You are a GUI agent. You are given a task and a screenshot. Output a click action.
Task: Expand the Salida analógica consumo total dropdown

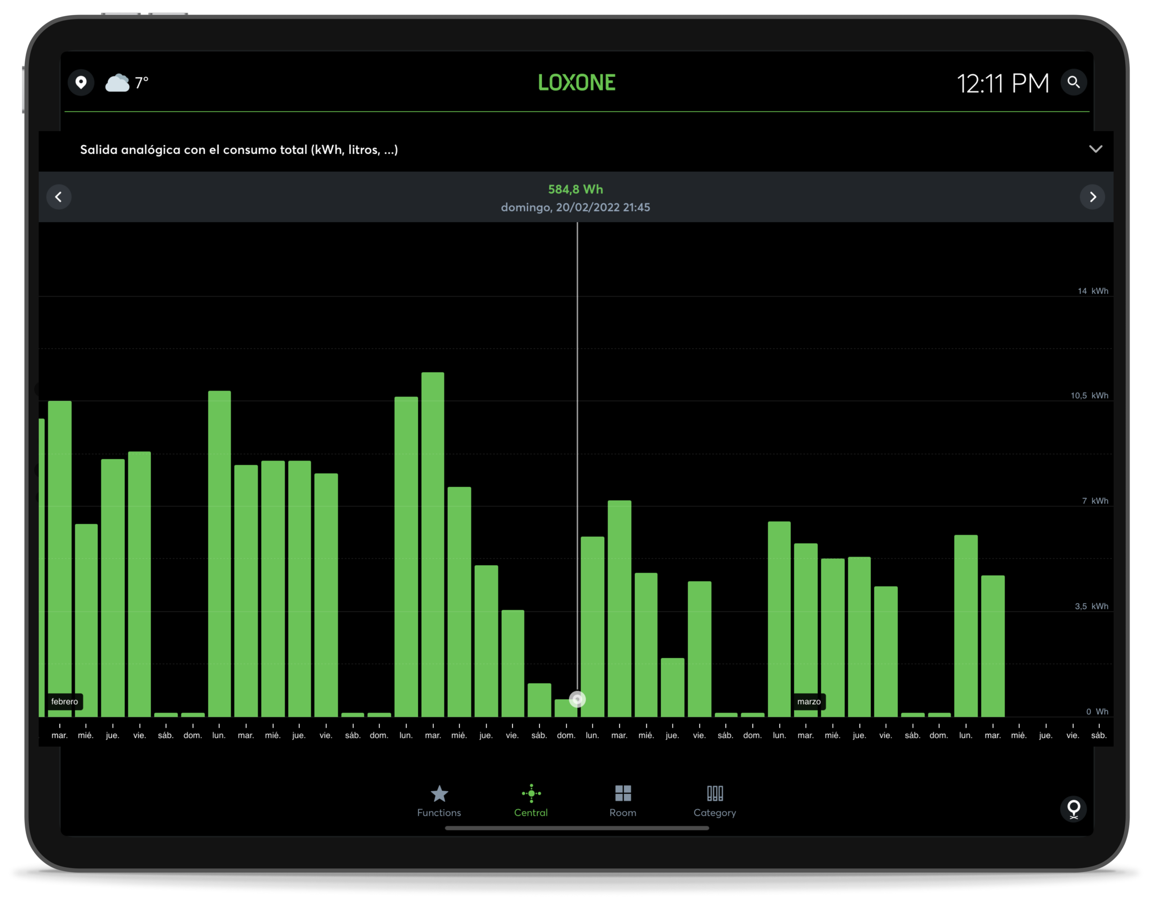(239, 150)
